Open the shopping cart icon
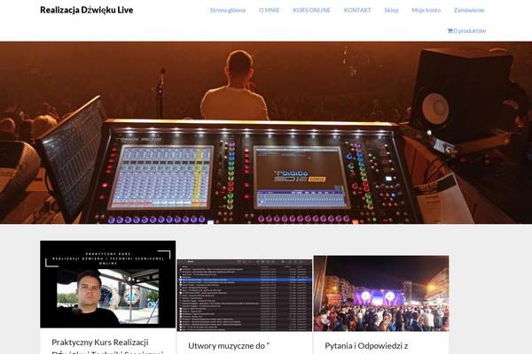The image size is (532, 354). (x=450, y=31)
